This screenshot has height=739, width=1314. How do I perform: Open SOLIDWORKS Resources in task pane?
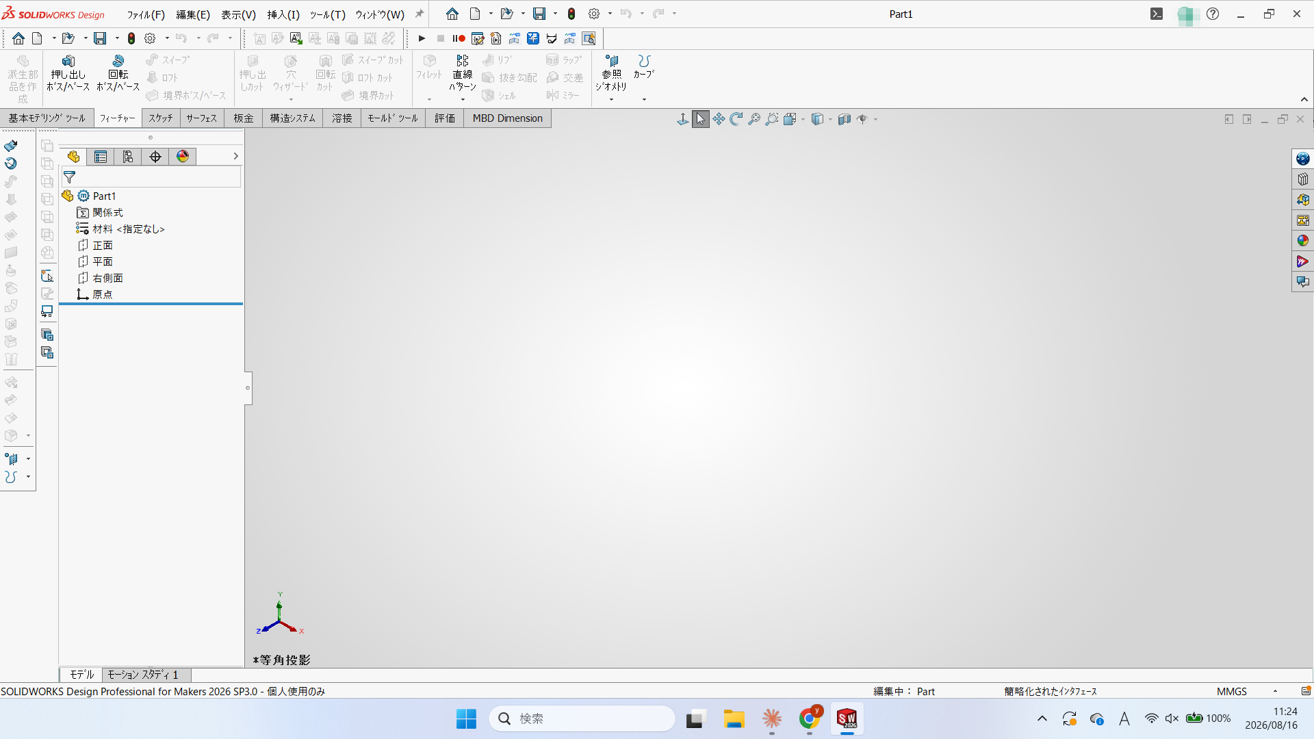pyautogui.click(x=1303, y=159)
